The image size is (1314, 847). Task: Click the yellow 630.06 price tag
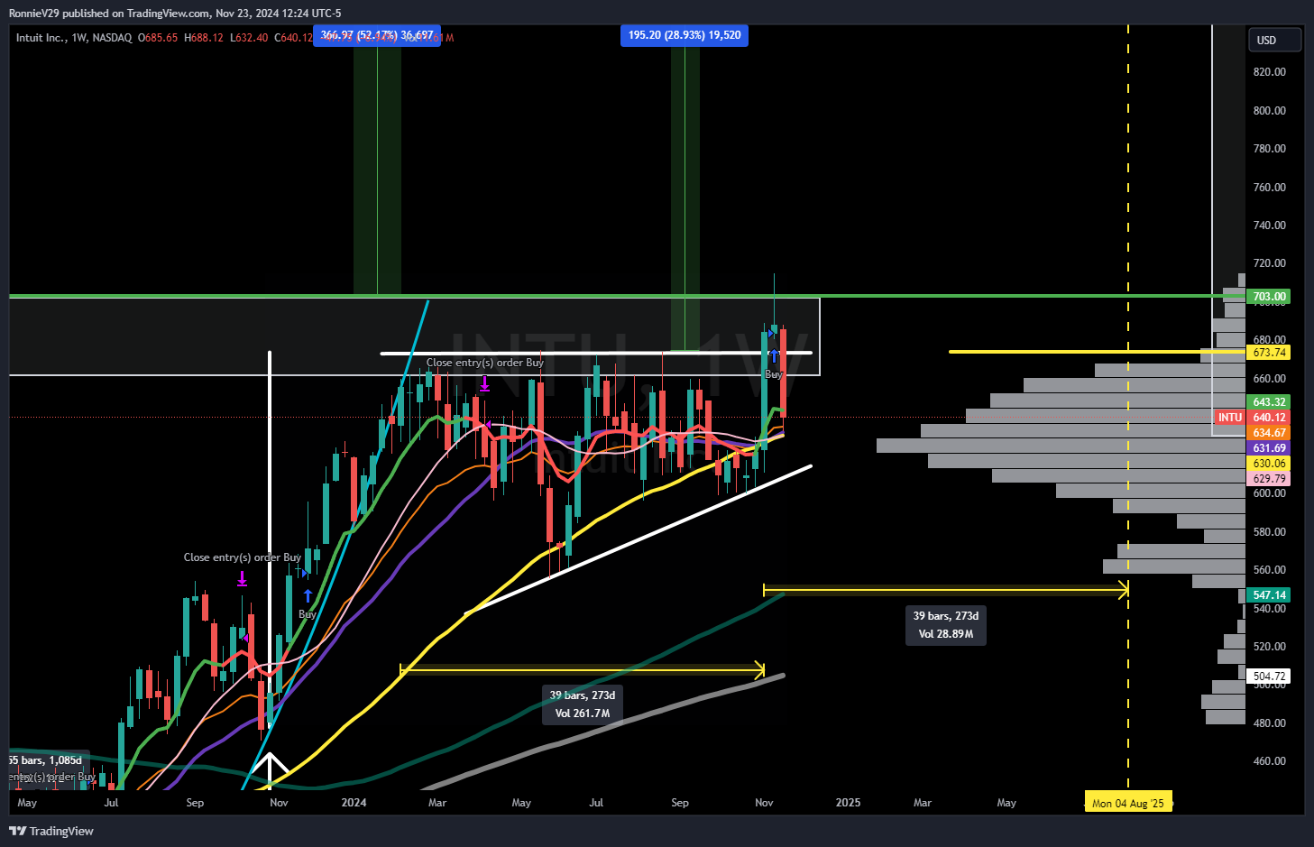click(1268, 464)
